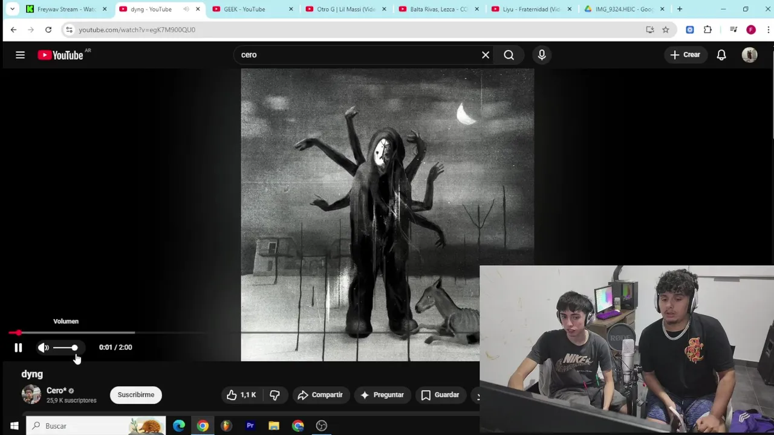Like the video (1,1 K)

point(242,395)
